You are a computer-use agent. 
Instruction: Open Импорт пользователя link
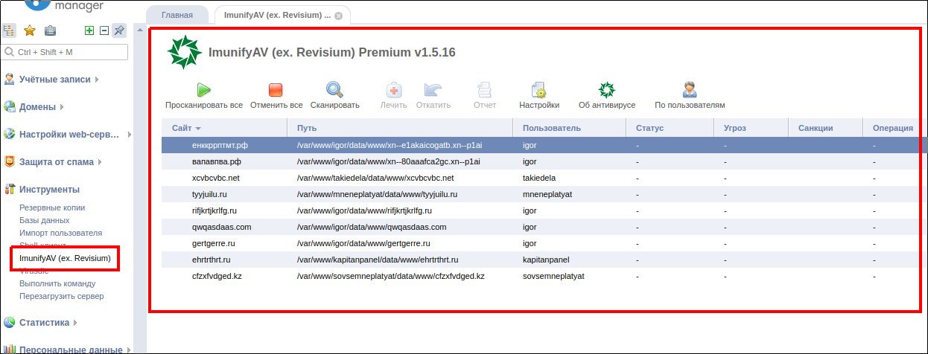click(60, 233)
